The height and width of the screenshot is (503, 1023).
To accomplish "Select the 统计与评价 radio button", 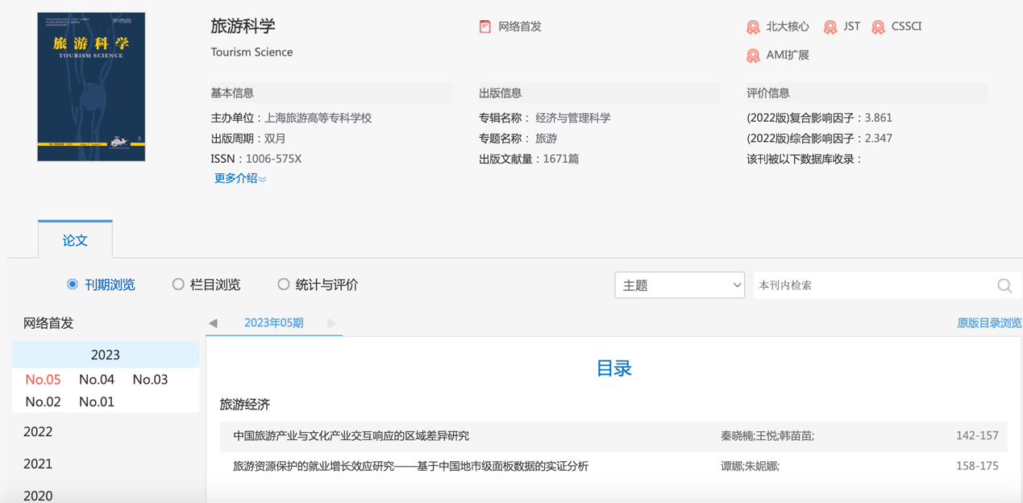I will pos(284,285).
